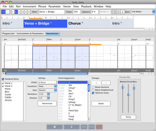Click the Global field showing A.Minor
Image resolution: width=156 pixels, height=131 pixels.
[47, 82]
